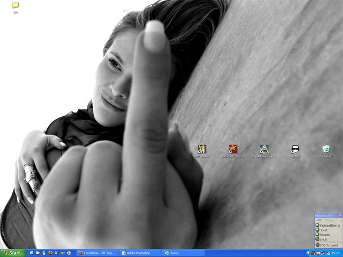343x257 pixels.
Task: Click the Start button
Action: [13, 253]
